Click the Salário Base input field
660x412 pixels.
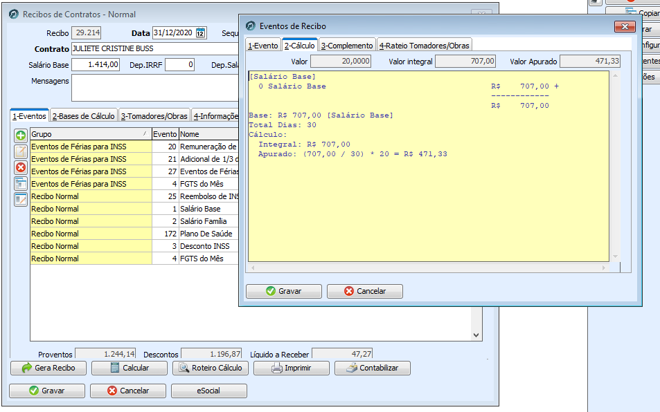[x=96, y=65]
